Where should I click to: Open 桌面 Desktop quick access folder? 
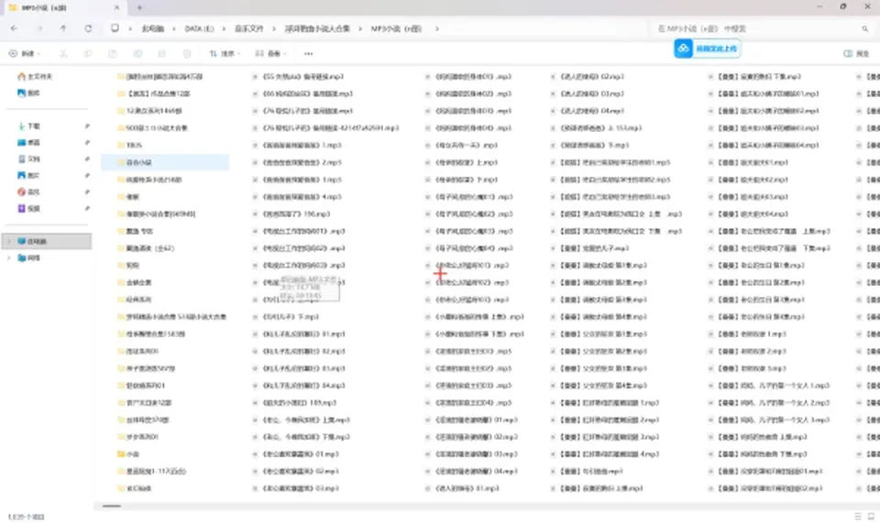[x=28, y=142]
